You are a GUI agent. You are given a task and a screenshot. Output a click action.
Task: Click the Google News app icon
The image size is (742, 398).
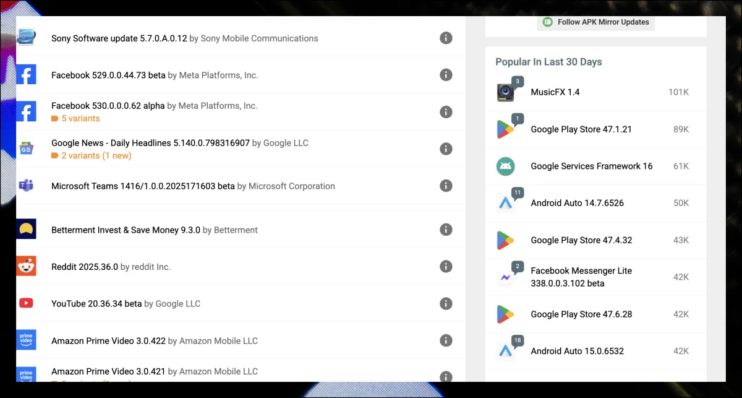[26, 149]
